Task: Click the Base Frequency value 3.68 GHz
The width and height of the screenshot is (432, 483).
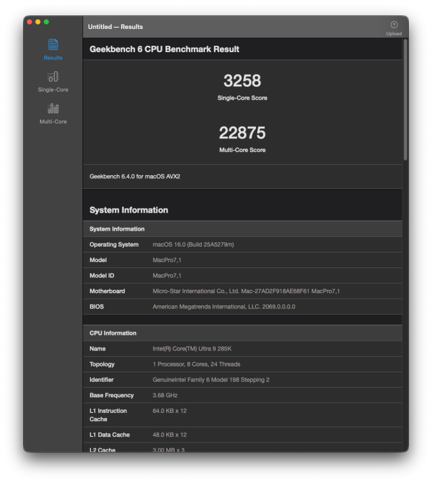Action: coord(165,395)
